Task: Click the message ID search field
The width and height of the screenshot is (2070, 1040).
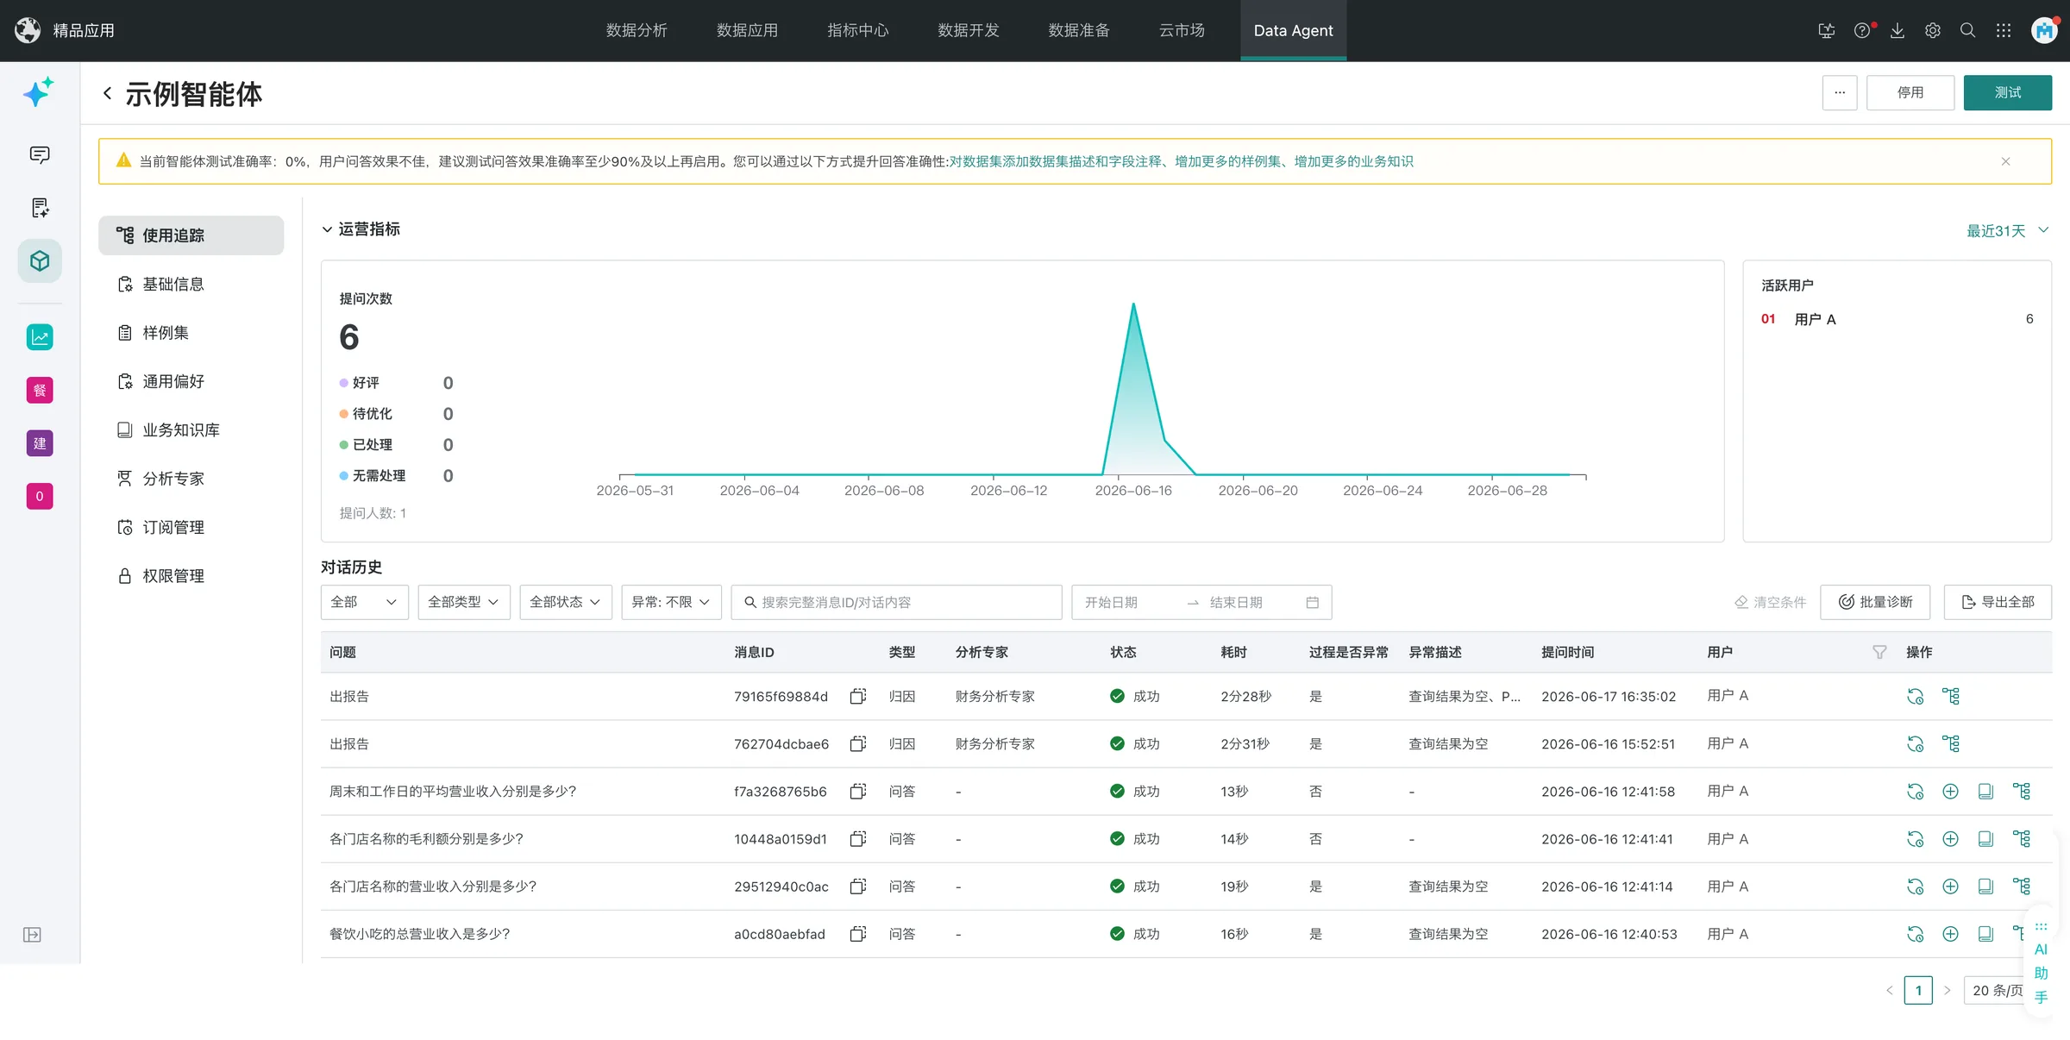Action: [896, 602]
